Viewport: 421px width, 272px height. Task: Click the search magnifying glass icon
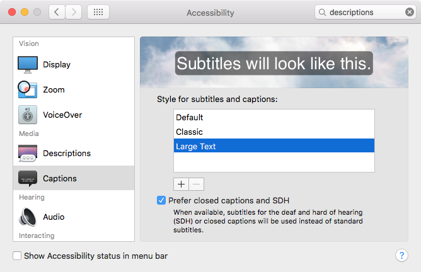(x=322, y=13)
